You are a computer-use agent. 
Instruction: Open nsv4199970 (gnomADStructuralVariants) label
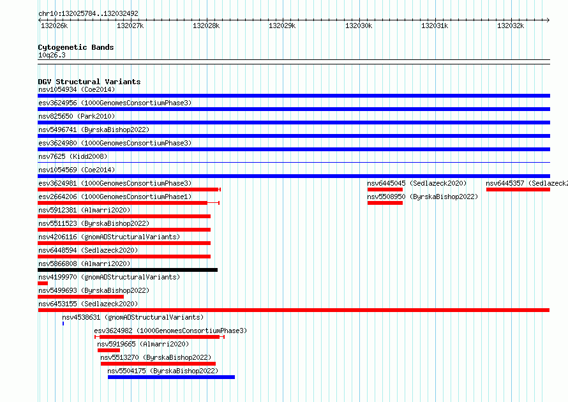(x=109, y=277)
